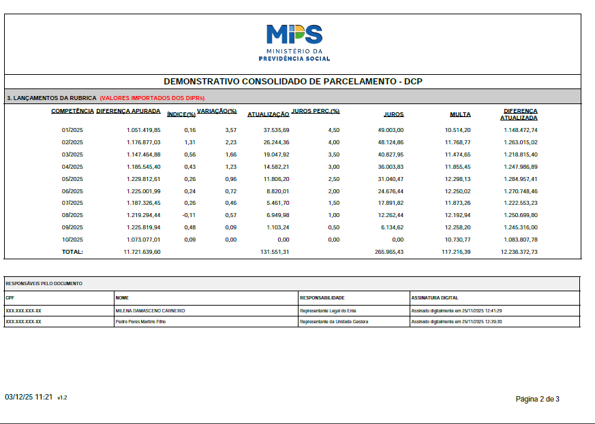This screenshot has width=595, height=424.
Task: Select the Competência column header
Action: 72,111
